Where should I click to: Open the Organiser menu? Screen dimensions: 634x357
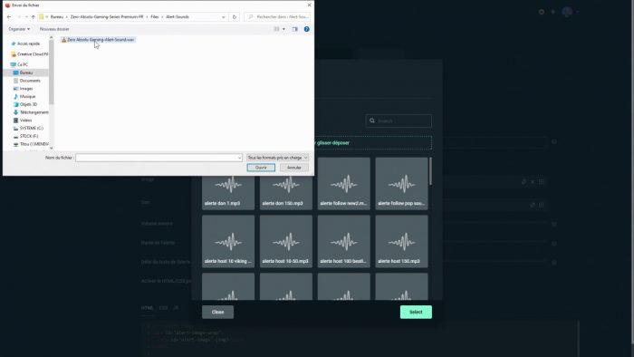pos(19,29)
